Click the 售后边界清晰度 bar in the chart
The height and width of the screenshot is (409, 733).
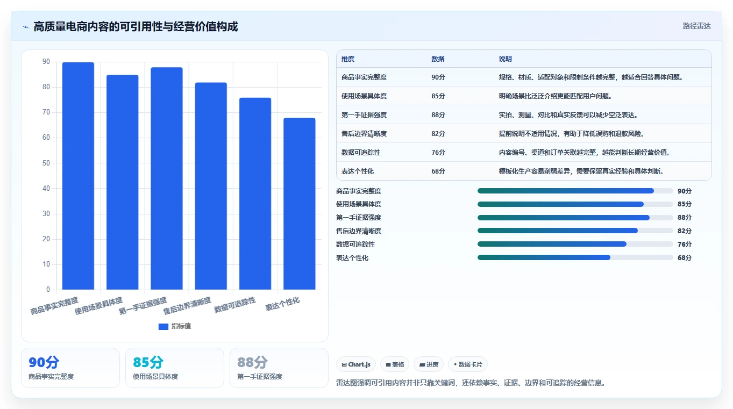click(211, 186)
